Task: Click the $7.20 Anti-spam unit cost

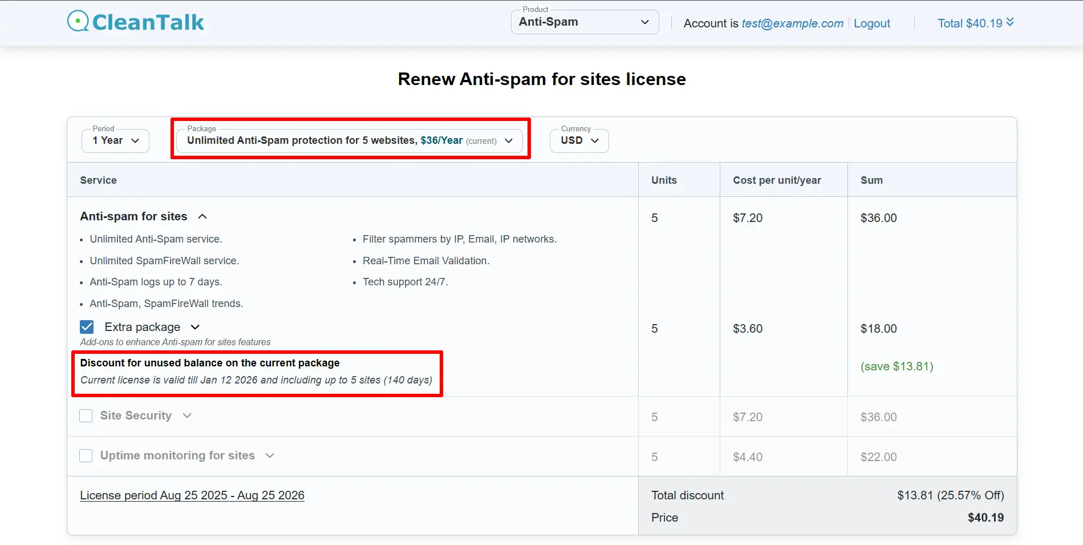Action: [748, 218]
